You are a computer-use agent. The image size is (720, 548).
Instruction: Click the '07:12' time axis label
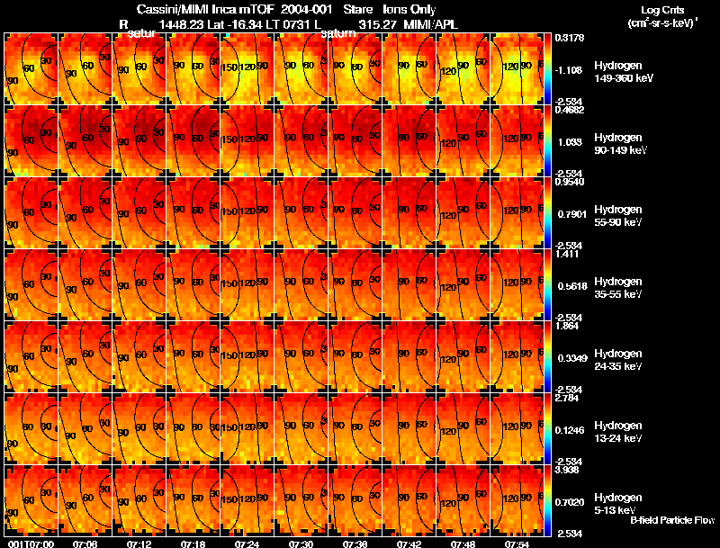[x=139, y=544]
